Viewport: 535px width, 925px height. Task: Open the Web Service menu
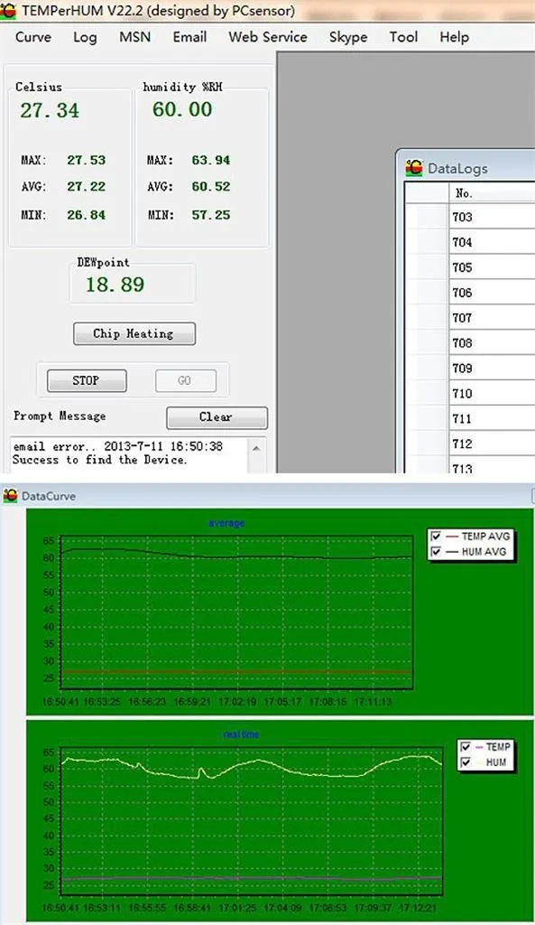268,37
